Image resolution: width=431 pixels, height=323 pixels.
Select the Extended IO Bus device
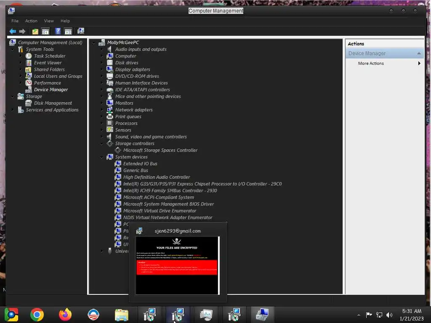(140, 164)
